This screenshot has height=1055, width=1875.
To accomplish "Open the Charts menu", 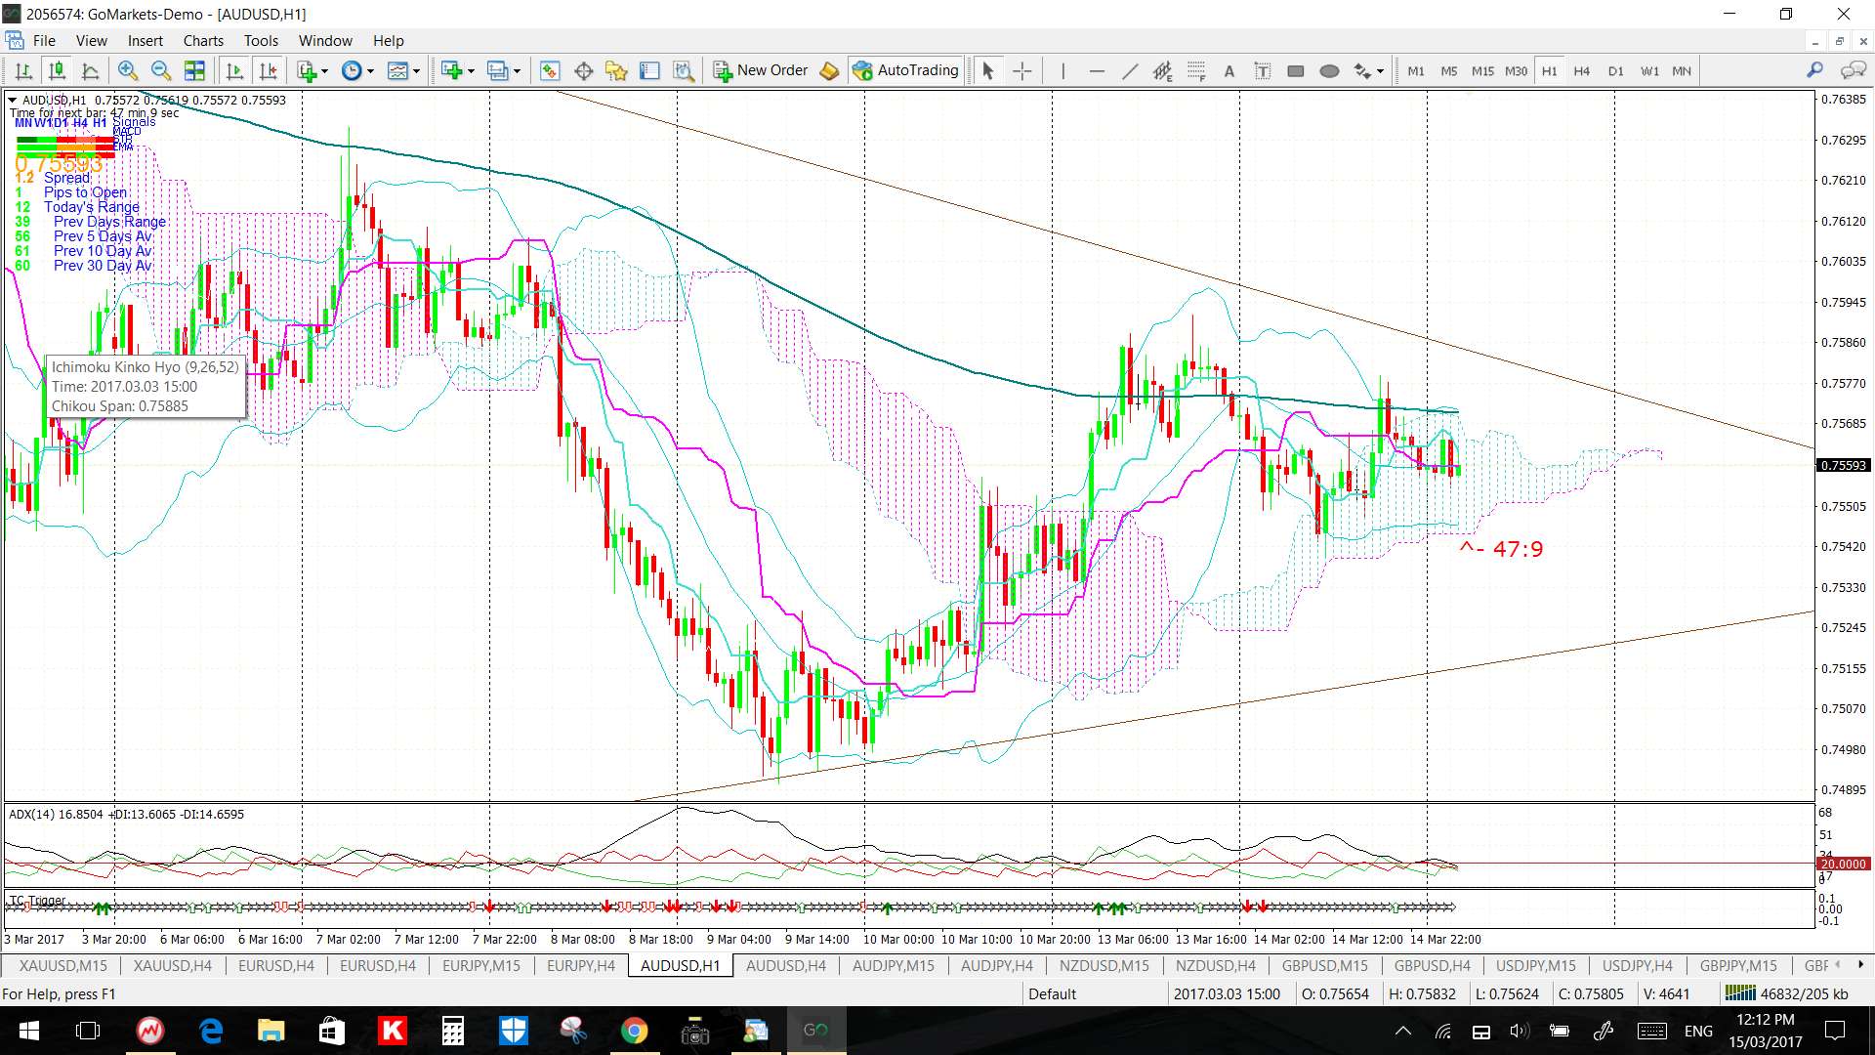I will tap(203, 41).
